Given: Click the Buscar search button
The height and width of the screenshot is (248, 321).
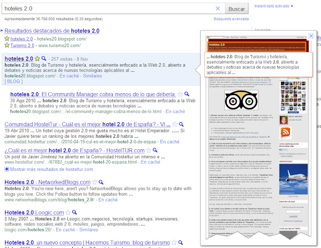Looking at the screenshot, I should 237,9.
